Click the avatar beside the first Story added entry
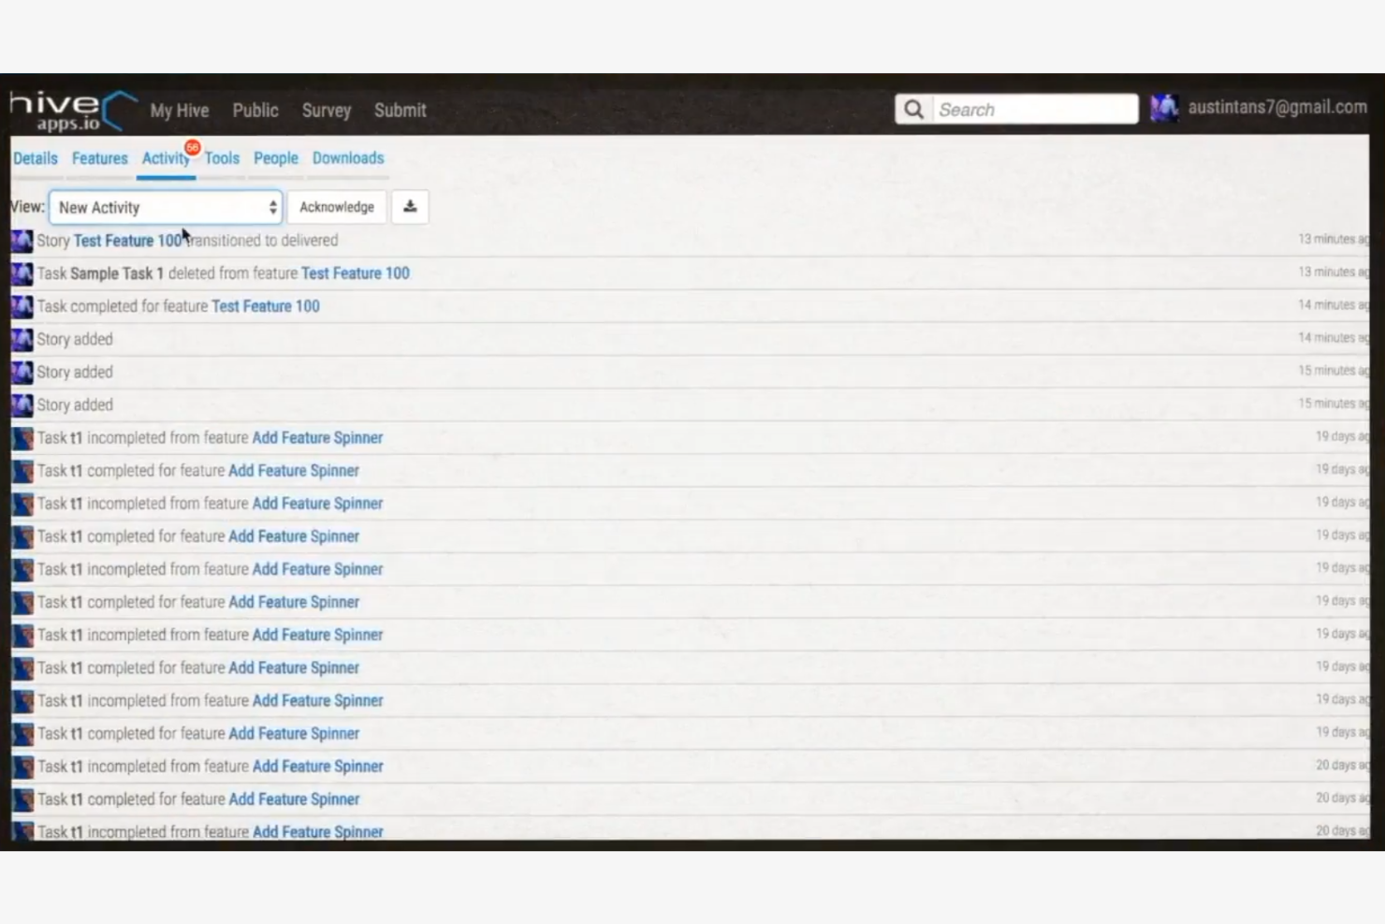Viewport: 1385px width, 924px height. coord(21,339)
